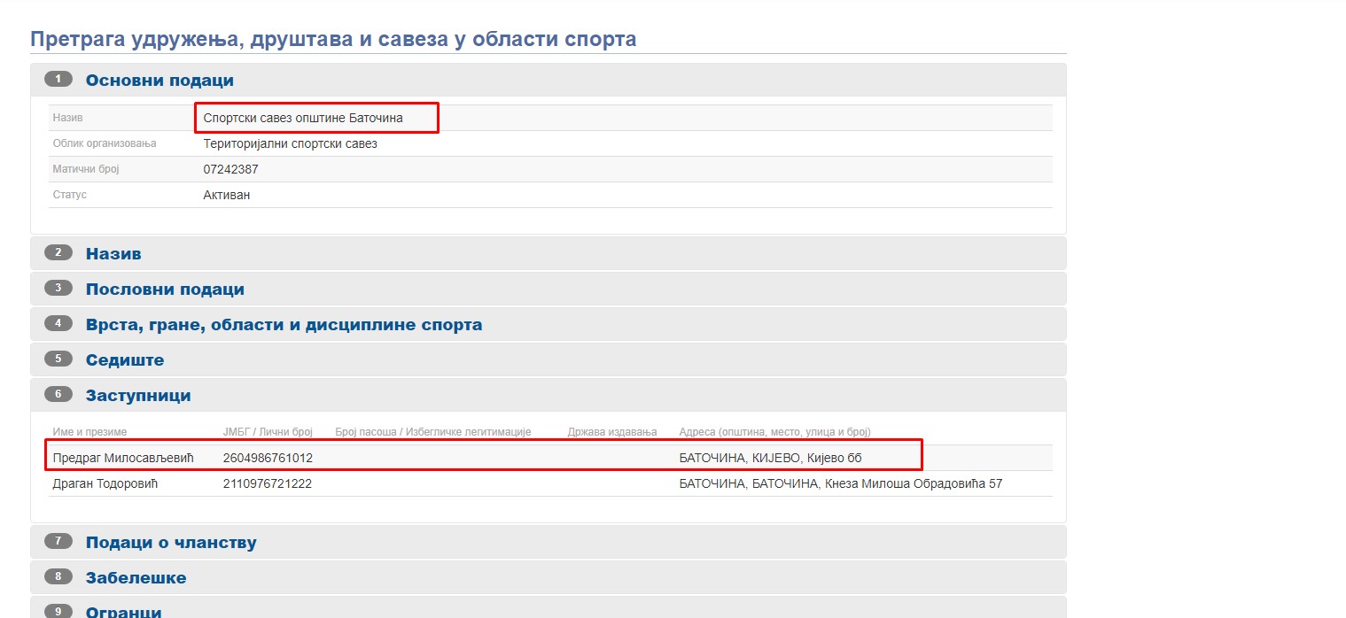Image resolution: width=1346 pixels, height=618 pixels.
Task: Click the number 7 badge icon
Action: coord(58,542)
